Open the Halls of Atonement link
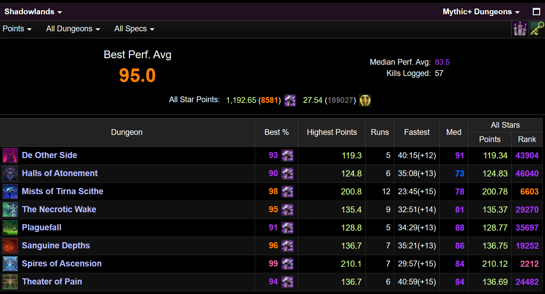The image size is (545, 294). click(60, 173)
